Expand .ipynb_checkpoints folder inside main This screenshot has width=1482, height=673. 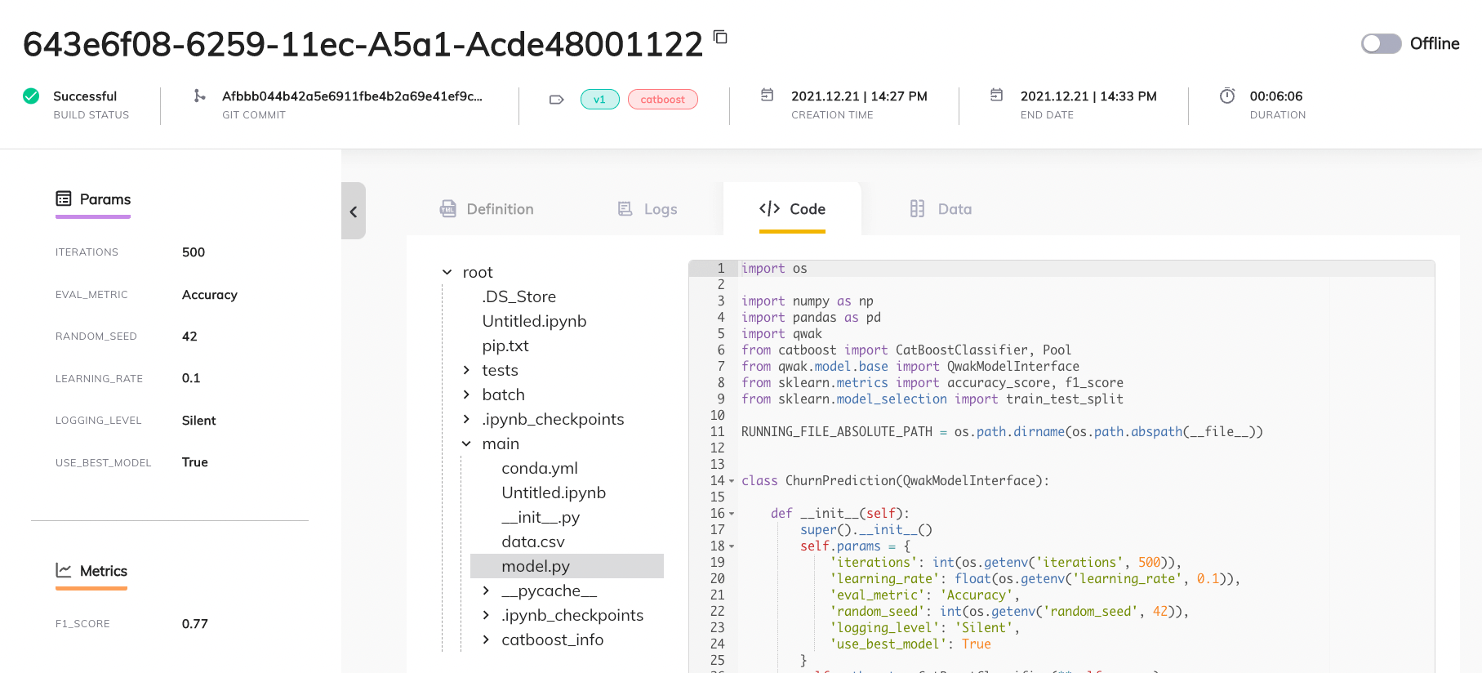pos(487,615)
